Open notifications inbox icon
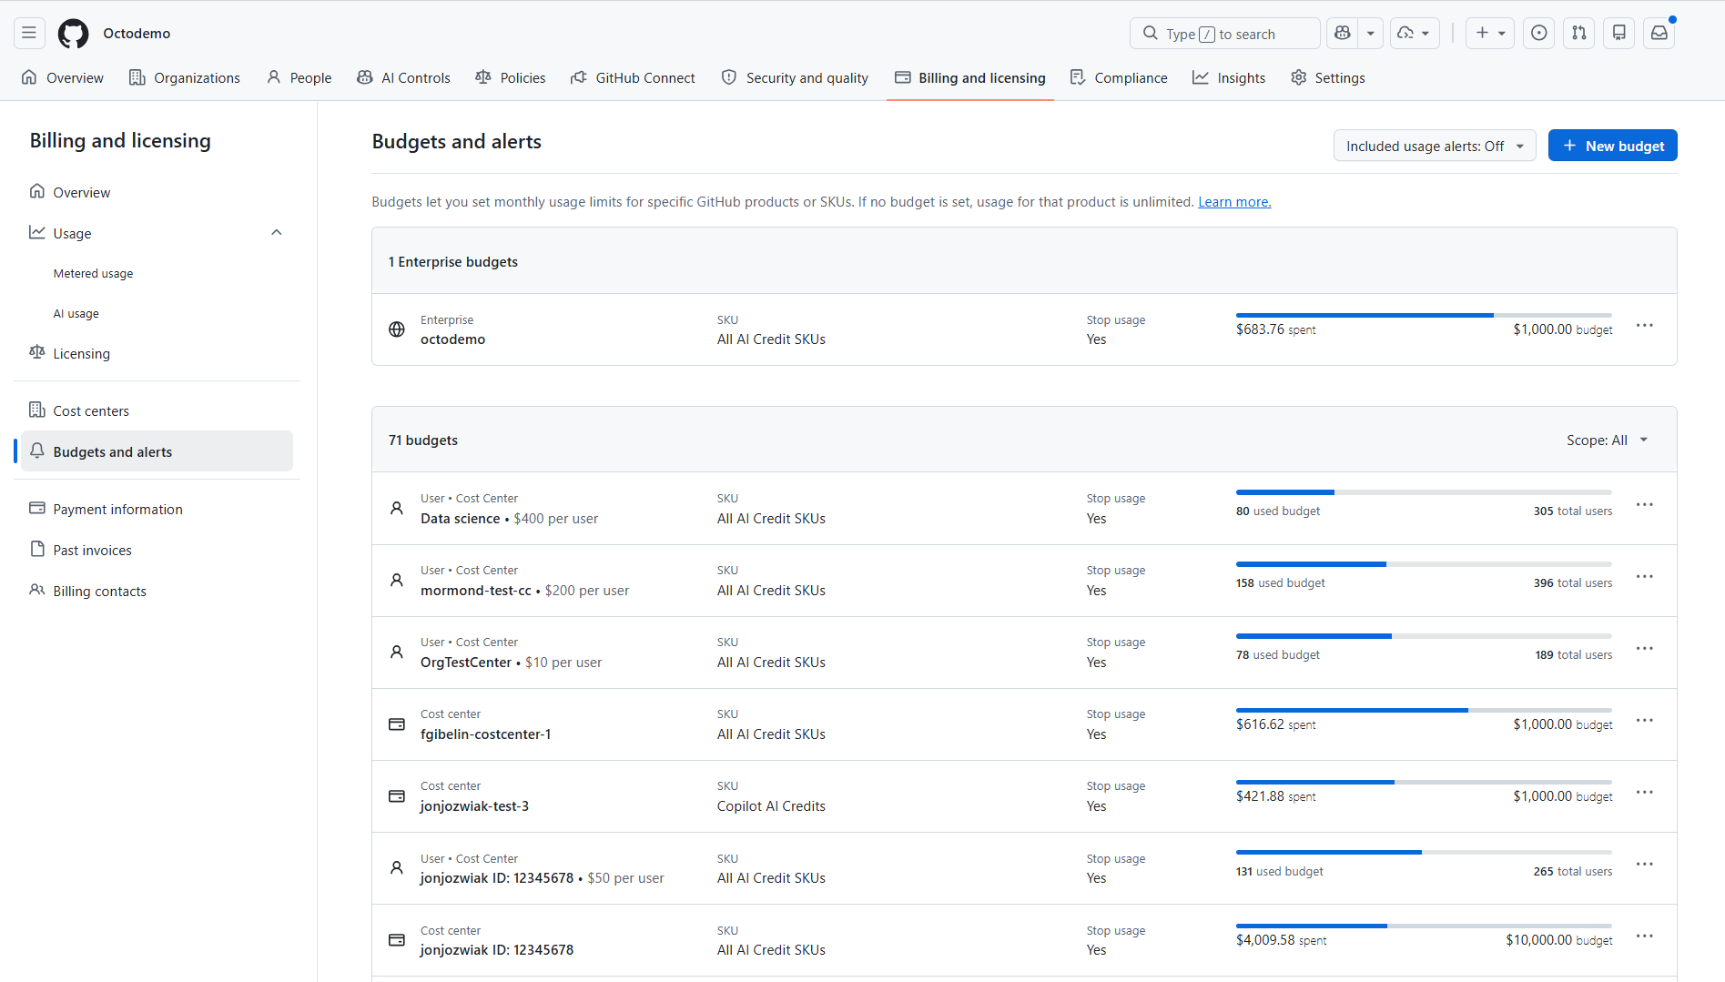 (1659, 34)
